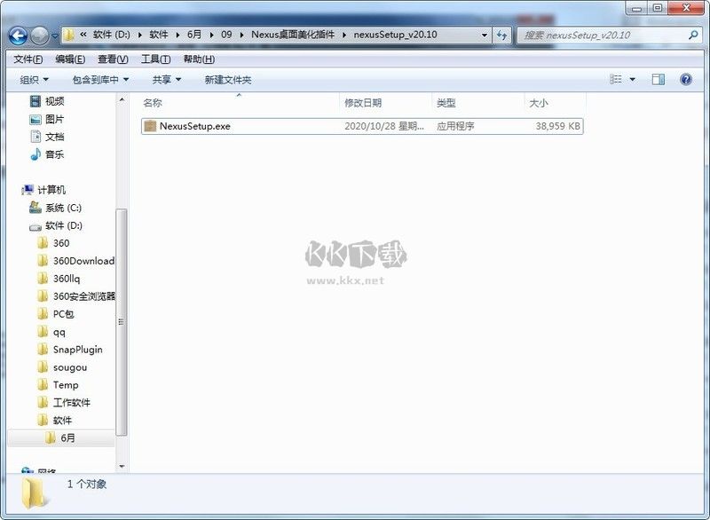Open the 包含到库中 dropdown
Image resolution: width=710 pixels, height=520 pixels.
pos(100,80)
